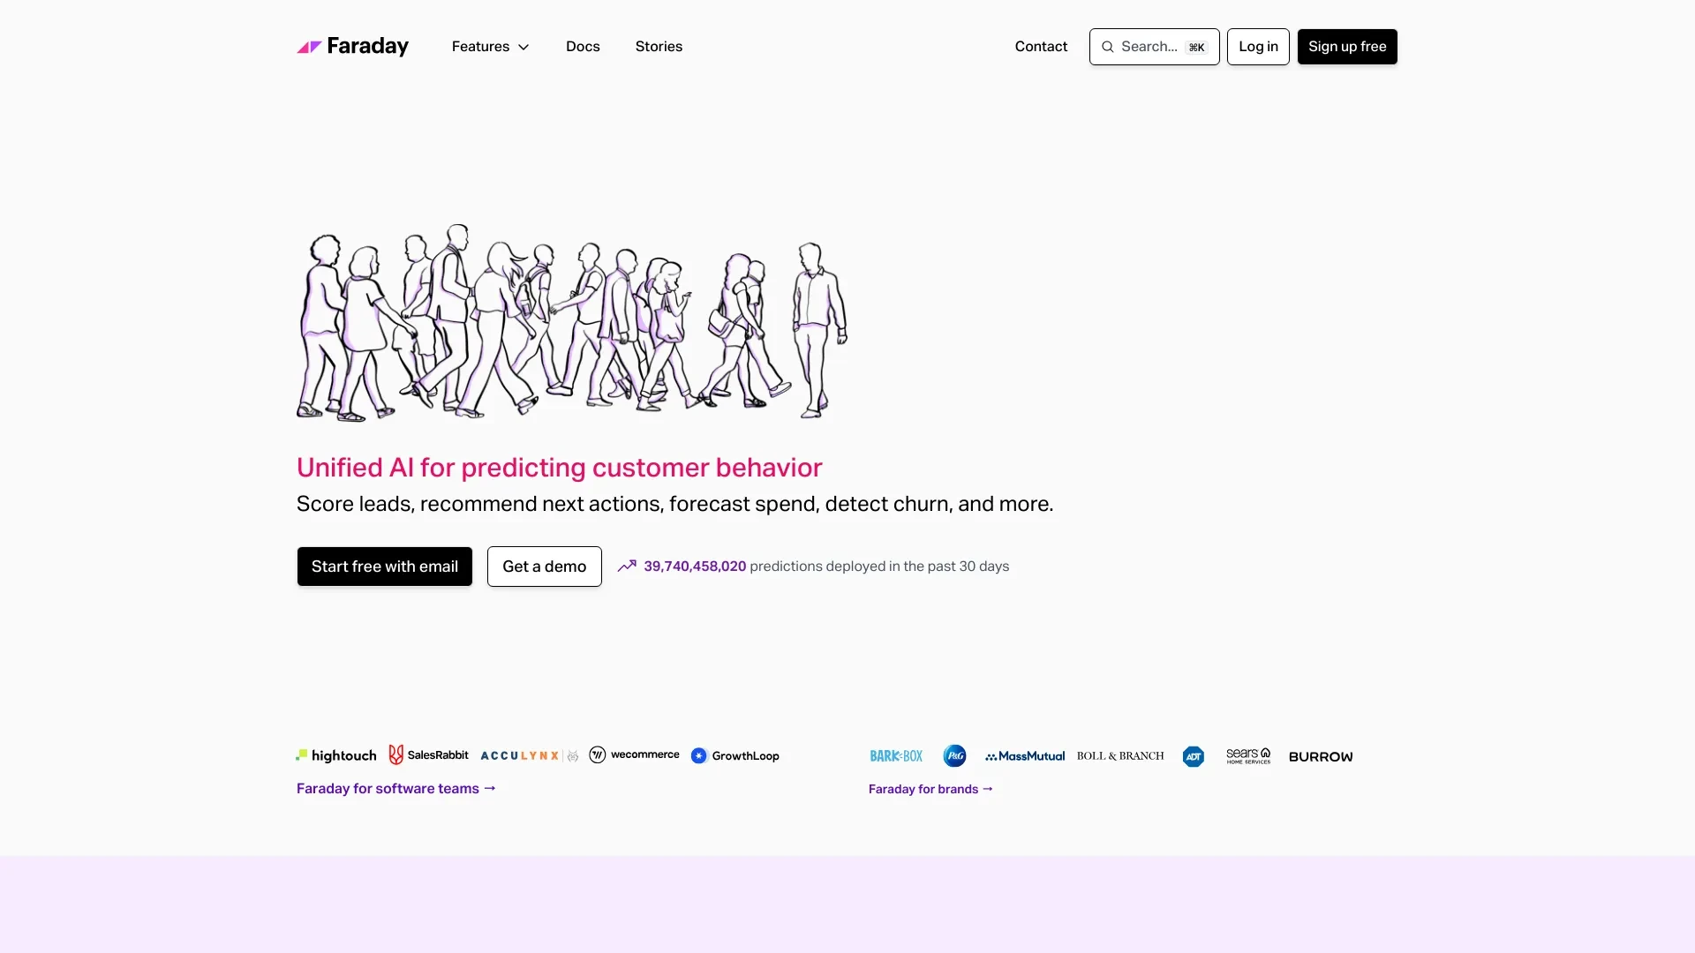Open the Features navigation expander
1695x953 pixels.
[491, 47]
